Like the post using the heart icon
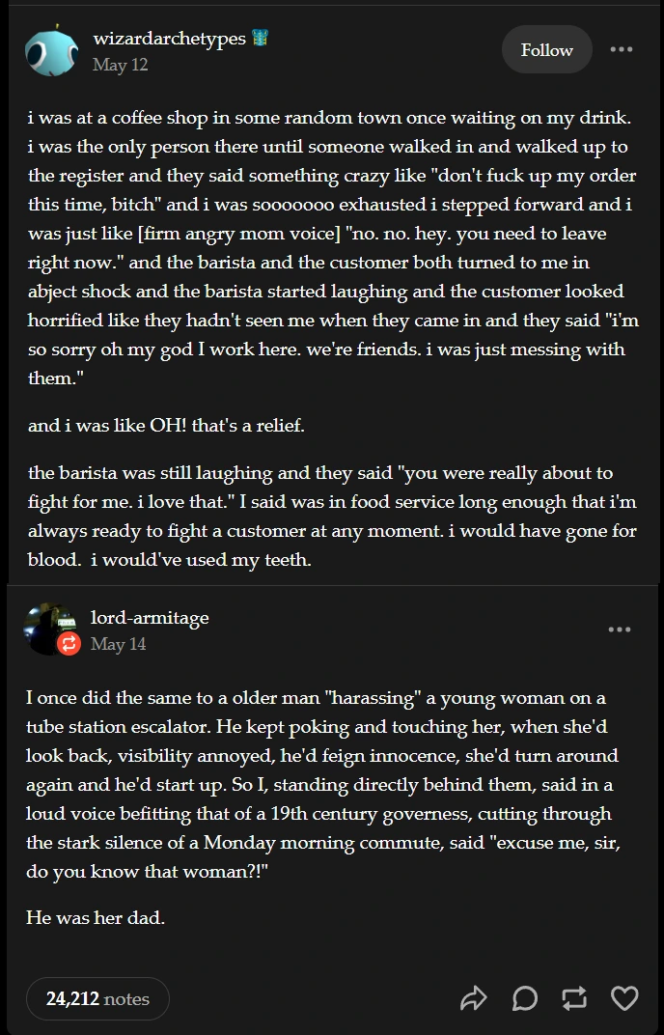 coord(624,998)
